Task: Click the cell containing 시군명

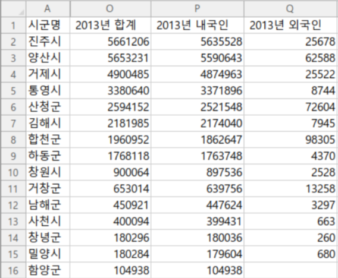Action: click(48, 26)
